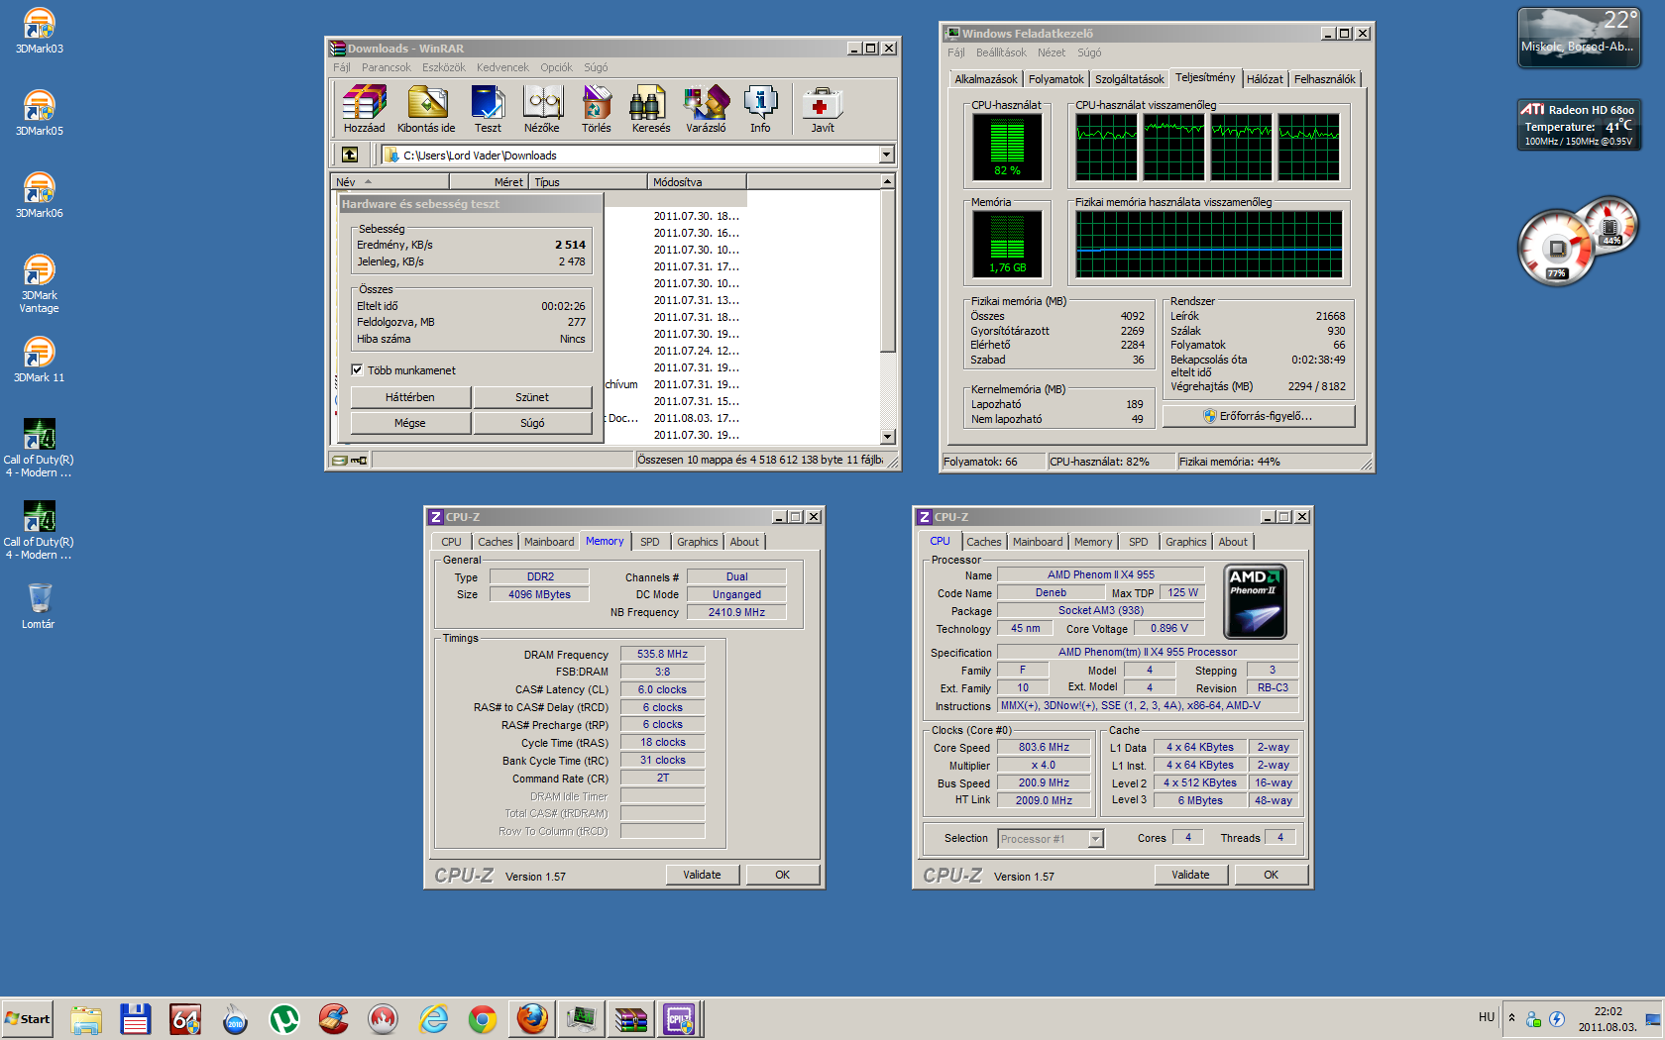Screen dimensions: 1665x1040
Task: Switch to the Felhasználók tab
Action: (x=1325, y=79)
